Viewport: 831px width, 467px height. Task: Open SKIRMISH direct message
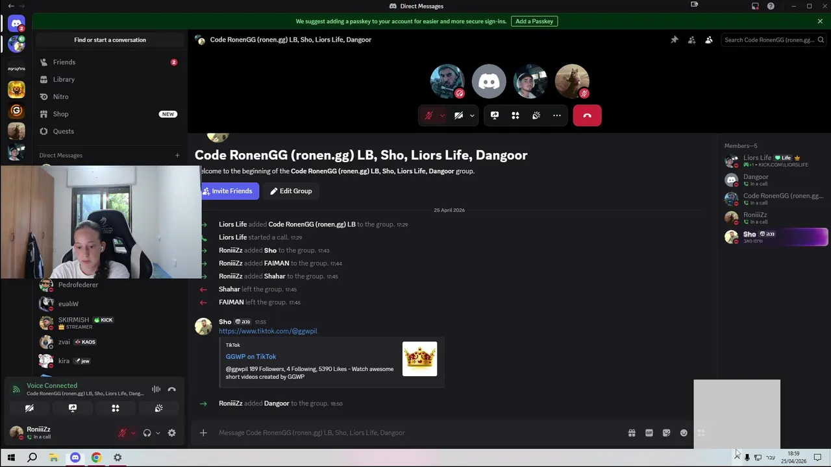[x=109, y=322]
